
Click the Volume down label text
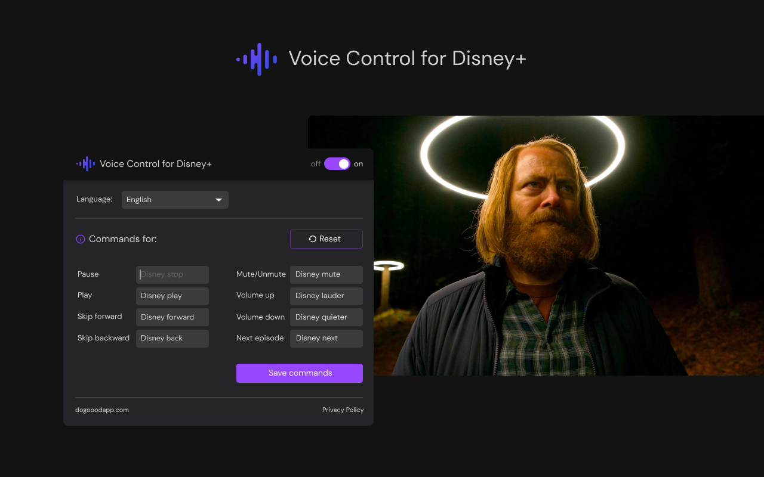coord(260,317)
